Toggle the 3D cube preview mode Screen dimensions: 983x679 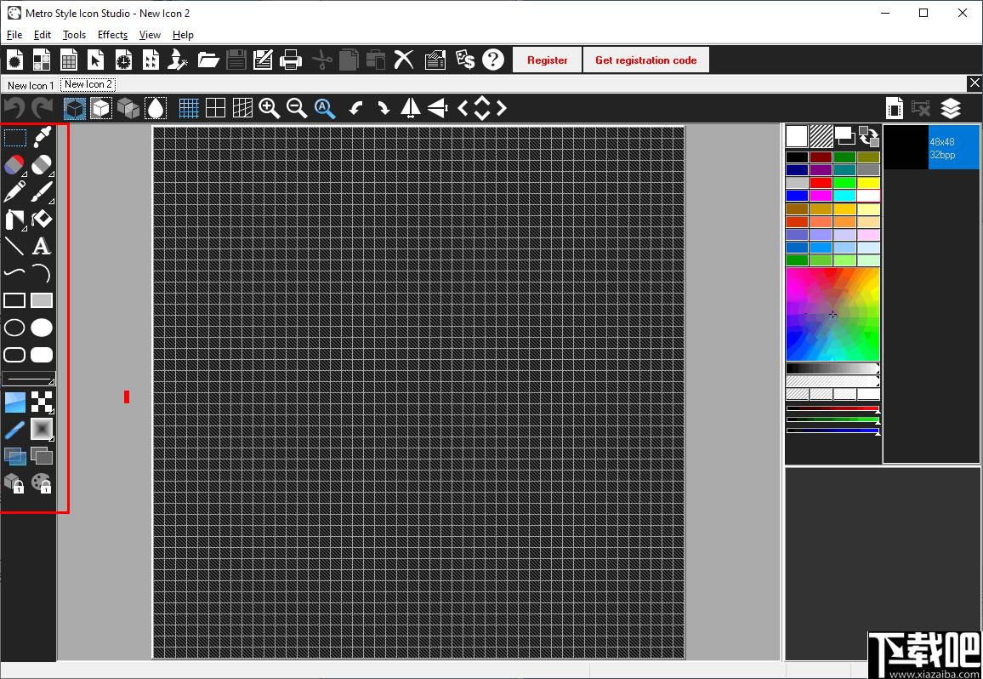75,108
